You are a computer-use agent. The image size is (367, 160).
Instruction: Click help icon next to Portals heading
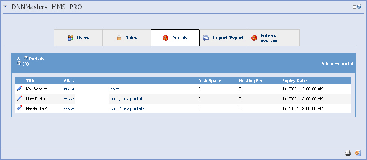click(x=26, y=58)
